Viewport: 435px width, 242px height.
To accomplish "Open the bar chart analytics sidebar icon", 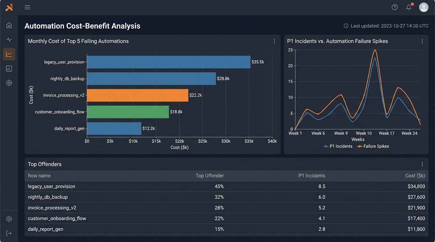I will [9, 68].
